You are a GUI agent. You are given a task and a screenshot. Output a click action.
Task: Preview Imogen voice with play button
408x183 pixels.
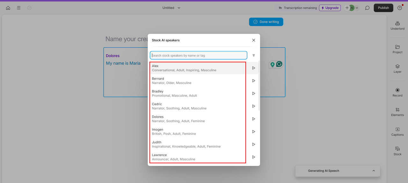[254, 132]
